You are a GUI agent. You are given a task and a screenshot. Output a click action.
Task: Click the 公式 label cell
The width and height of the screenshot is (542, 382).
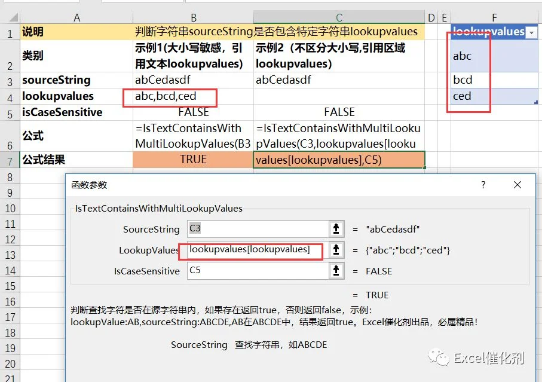coord(76,136)
